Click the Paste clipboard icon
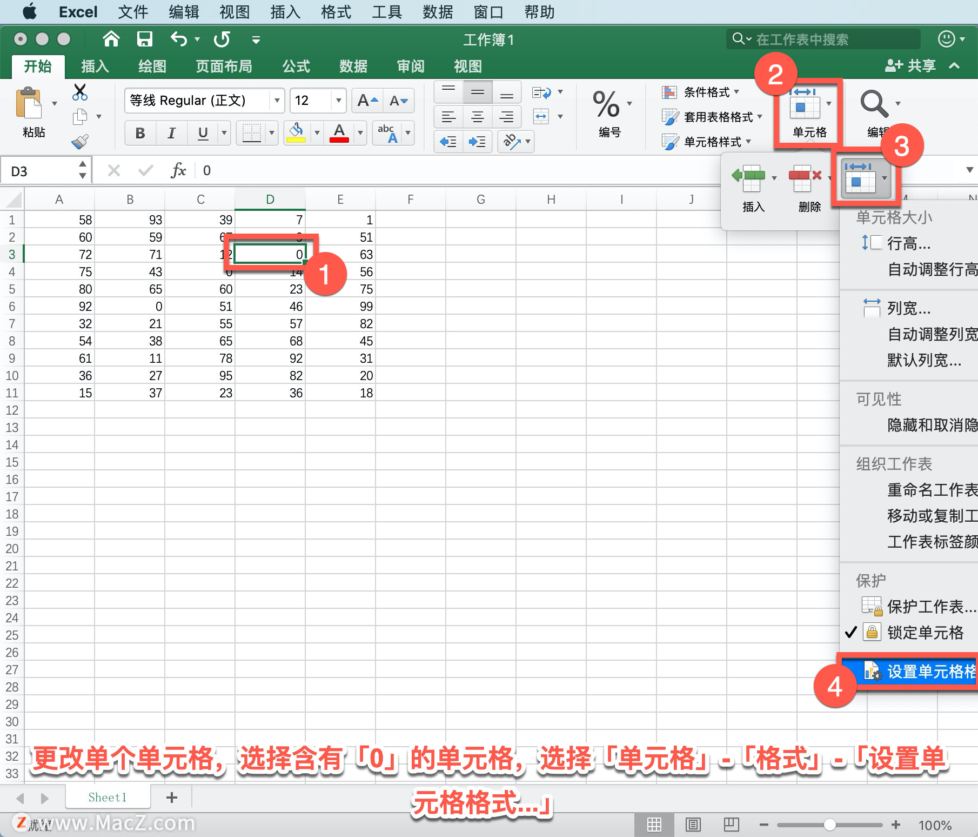 29,103
